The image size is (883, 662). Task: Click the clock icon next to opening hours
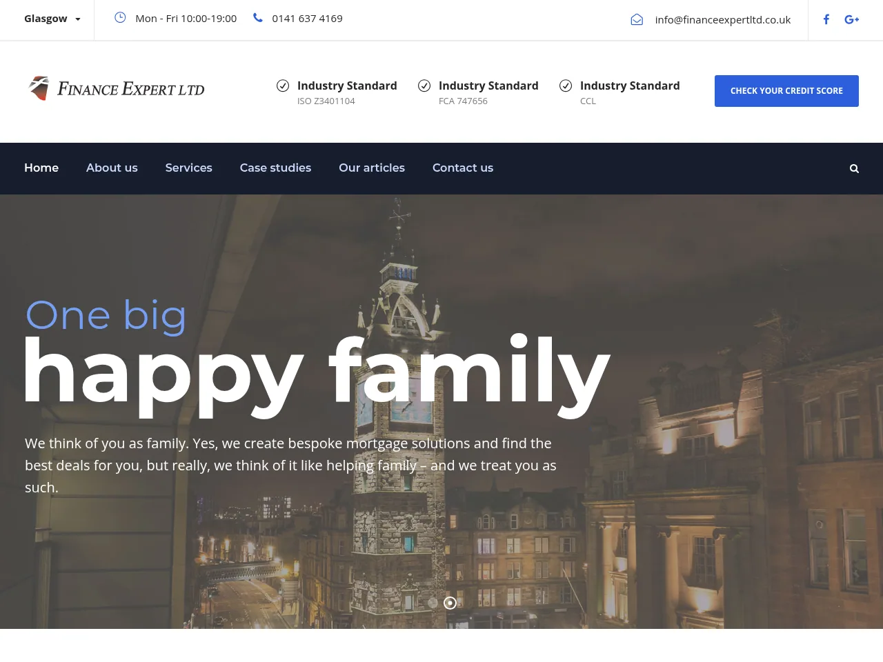click(x=120, y=17)
